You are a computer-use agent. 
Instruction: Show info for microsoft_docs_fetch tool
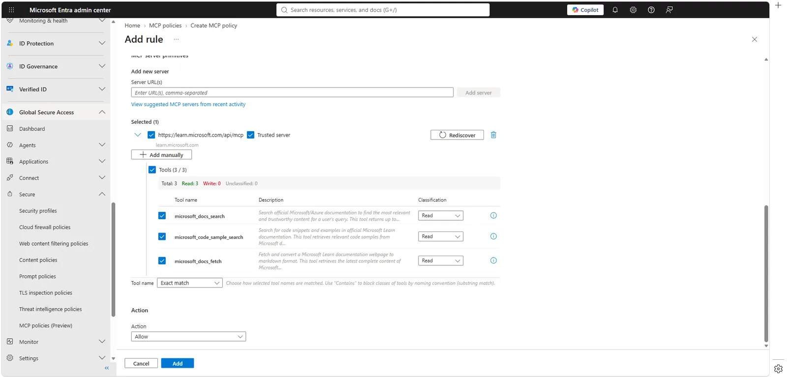click(493, 261)
